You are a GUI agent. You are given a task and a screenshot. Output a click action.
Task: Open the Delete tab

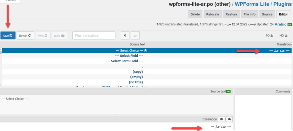pyautogui.click(x=195, y=14)
